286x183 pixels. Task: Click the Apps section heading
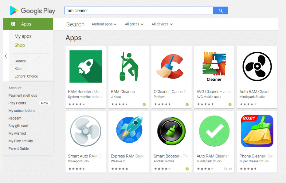pos(73,38)
